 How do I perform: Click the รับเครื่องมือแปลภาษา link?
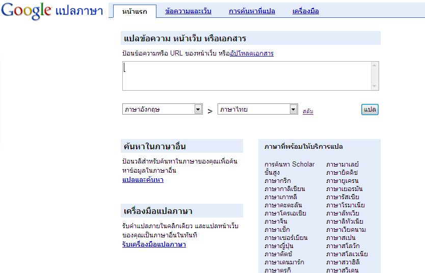154,244
